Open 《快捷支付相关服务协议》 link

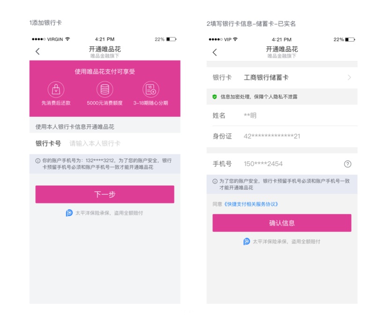(x=251, y=204)
